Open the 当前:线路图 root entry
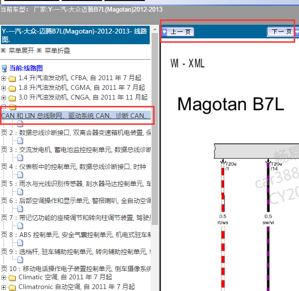Viewport: 299px width, 291px height. [x=26, y=68]
